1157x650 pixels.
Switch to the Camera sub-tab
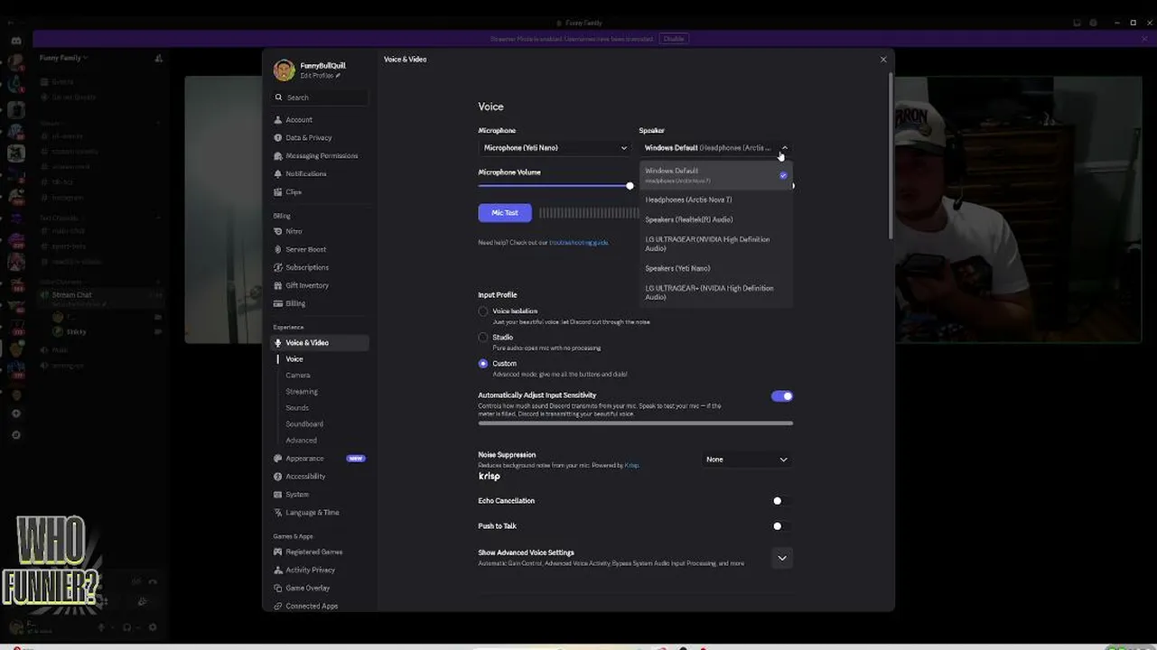(x=298, y=376)
